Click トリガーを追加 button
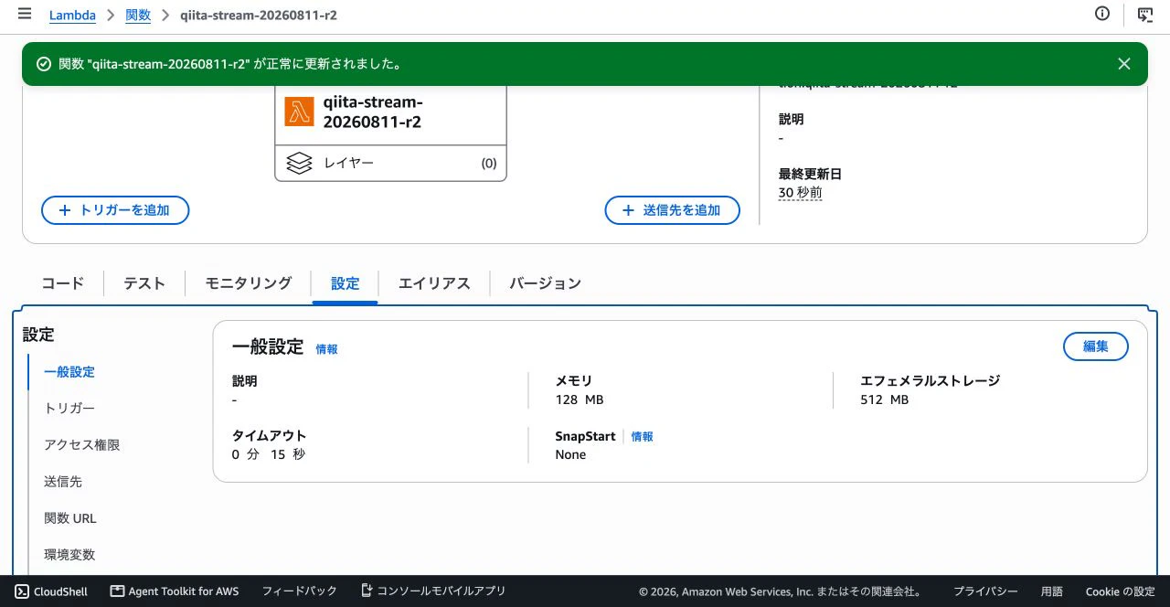The height and width of the screenshot is (607, 1170). [x=115, y=210]
